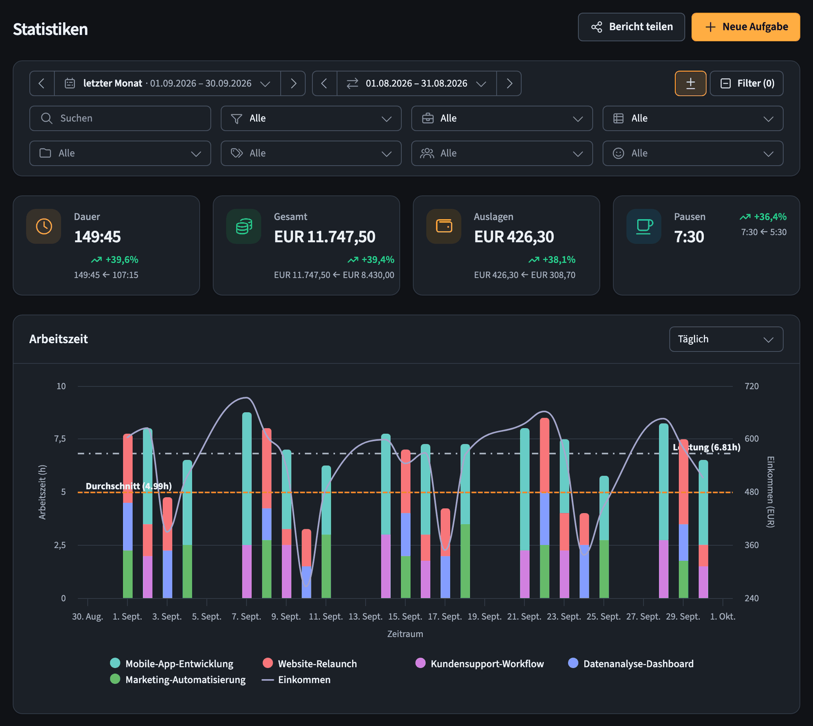
Task: Click the 149:45 duration value
Action: [x=98, y=237]
